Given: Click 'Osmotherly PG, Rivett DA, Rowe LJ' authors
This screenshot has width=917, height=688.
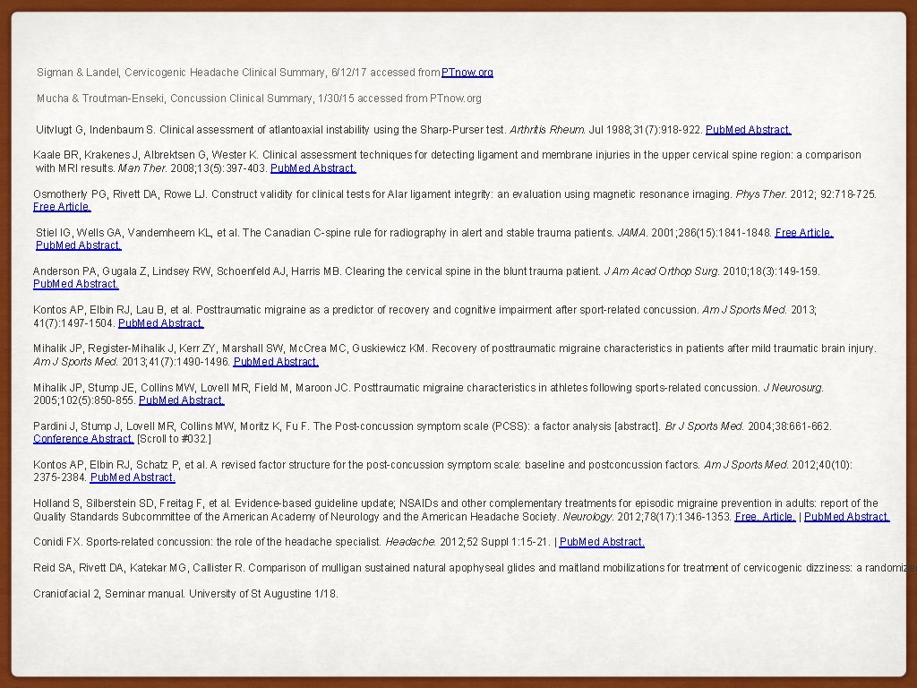Looking at the screenshot, I should pyautogui.click(x=121, y=194).
